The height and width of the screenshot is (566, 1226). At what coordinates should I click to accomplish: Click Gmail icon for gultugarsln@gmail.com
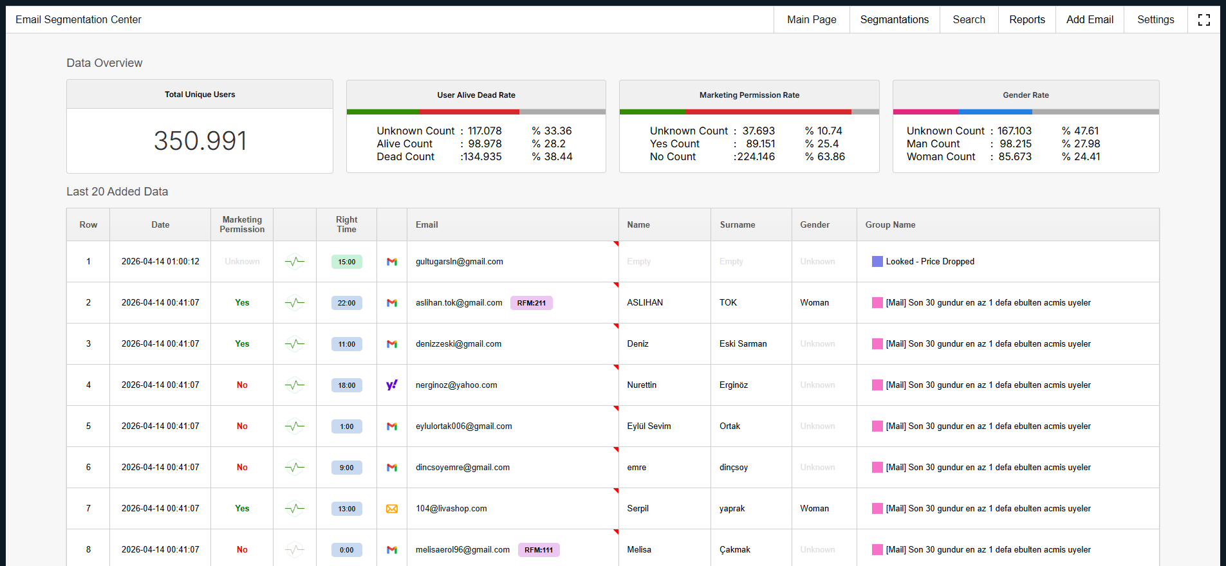tap(392, 262)
